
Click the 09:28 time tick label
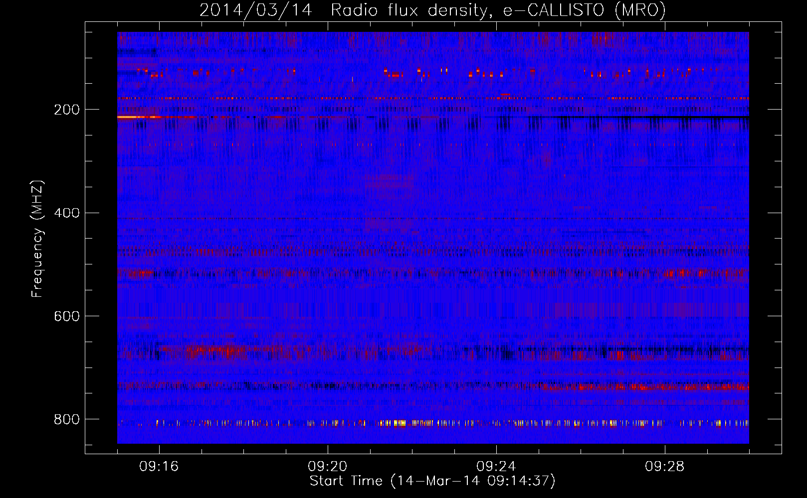[665, 467]
